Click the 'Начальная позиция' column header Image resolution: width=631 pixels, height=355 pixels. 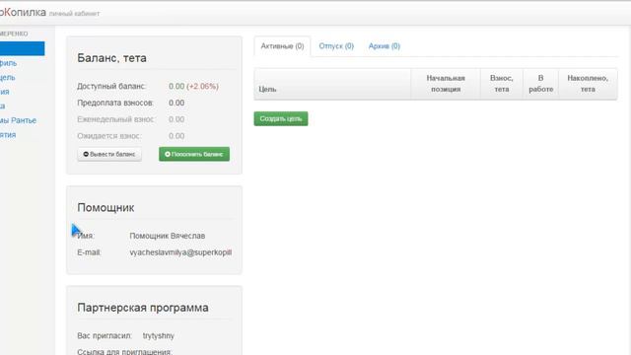446,84
